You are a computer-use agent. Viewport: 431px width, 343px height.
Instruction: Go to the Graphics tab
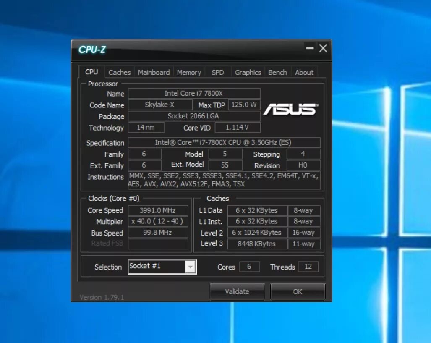tap(248, 73)
